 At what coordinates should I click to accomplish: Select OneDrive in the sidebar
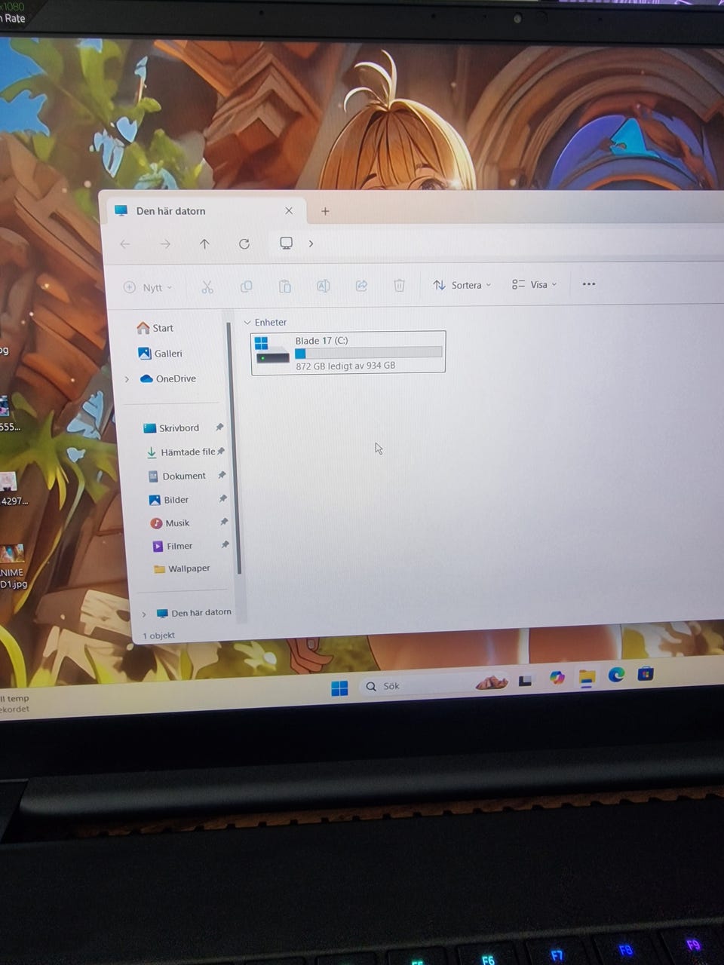(x=168, y=378)
